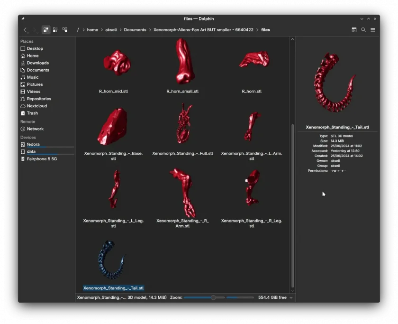Image resolution: width=398 pixels, height=324 pixels.
Task: Click the pin icon in title bar
Action: pos(23,19)
